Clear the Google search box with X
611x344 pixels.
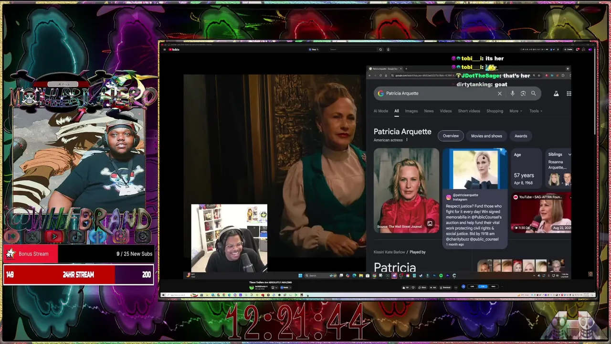click(x=500, y=94)
